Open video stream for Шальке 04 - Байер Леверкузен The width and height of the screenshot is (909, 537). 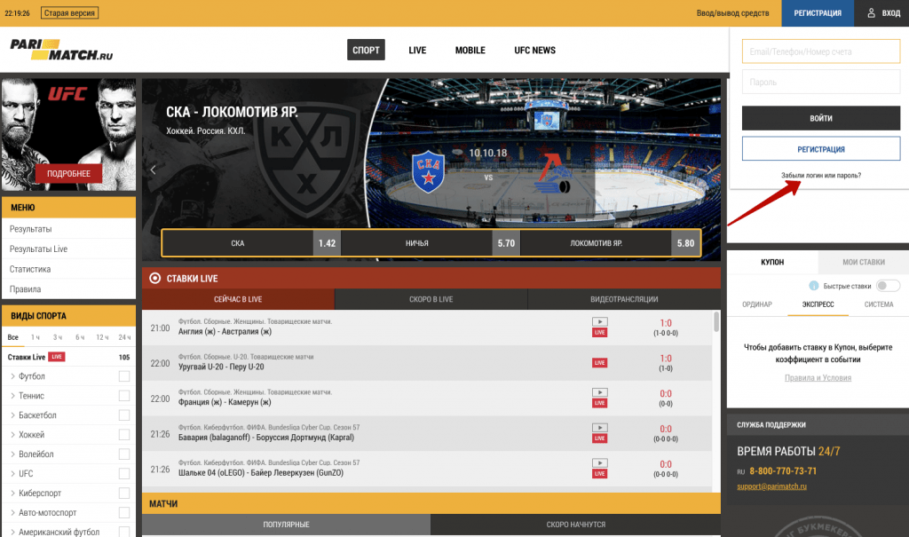pyautogui.click(x=599, y=462)
